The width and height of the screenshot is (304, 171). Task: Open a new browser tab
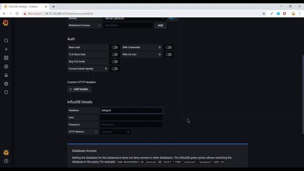tap(53, 7)
